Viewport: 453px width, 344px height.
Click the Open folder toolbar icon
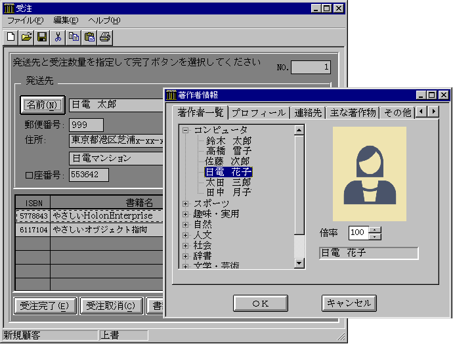pyautogui.click(x=26, y=37)
